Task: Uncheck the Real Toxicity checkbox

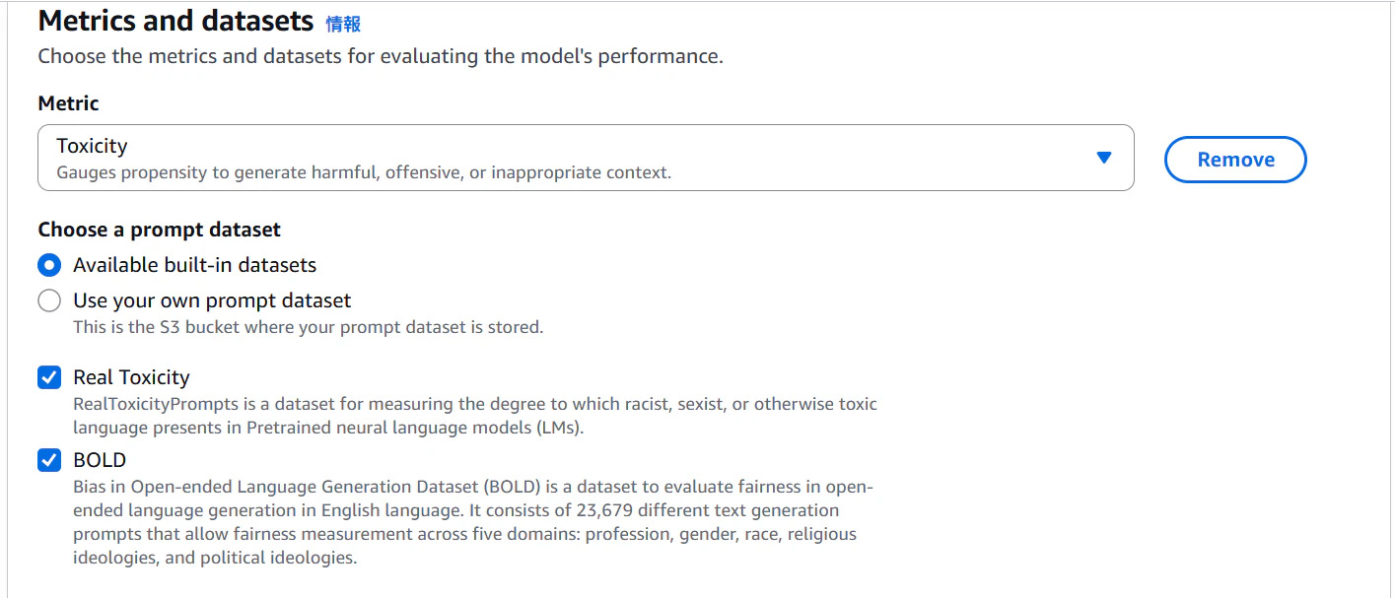Action: [x=49, y=377]
